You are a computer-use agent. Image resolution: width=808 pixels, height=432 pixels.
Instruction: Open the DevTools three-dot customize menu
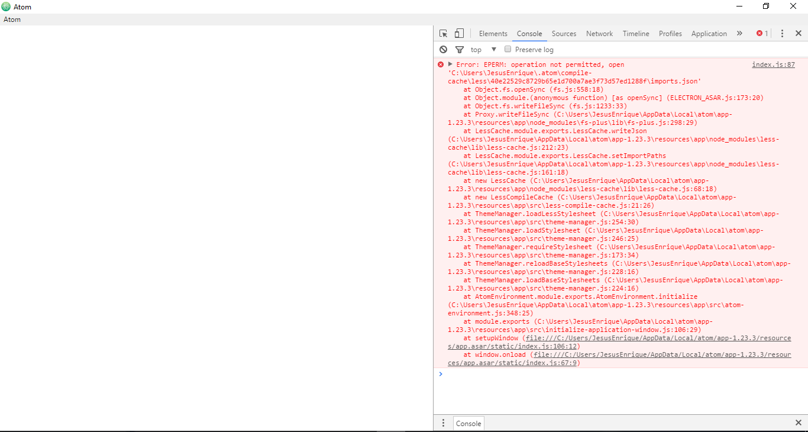[x=782, y=34]
